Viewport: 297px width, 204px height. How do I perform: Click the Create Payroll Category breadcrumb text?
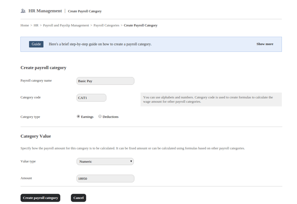coord(140,25)
